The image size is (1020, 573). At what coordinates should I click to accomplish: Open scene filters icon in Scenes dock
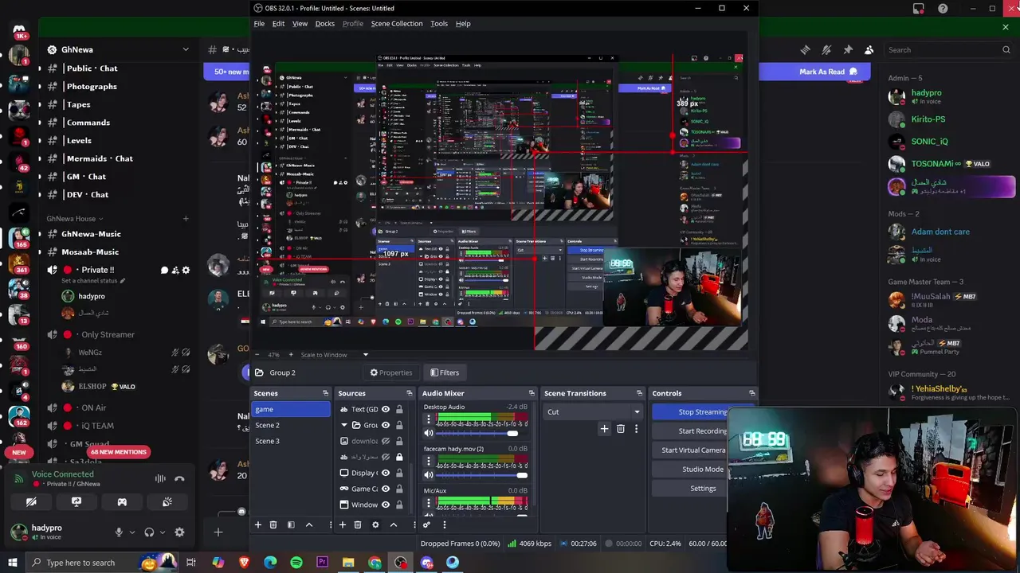(x=291, y=524)
